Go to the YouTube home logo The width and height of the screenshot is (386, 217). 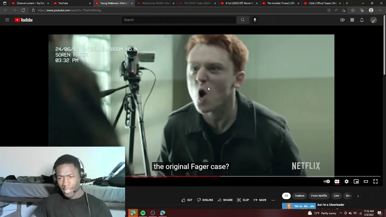24,20
